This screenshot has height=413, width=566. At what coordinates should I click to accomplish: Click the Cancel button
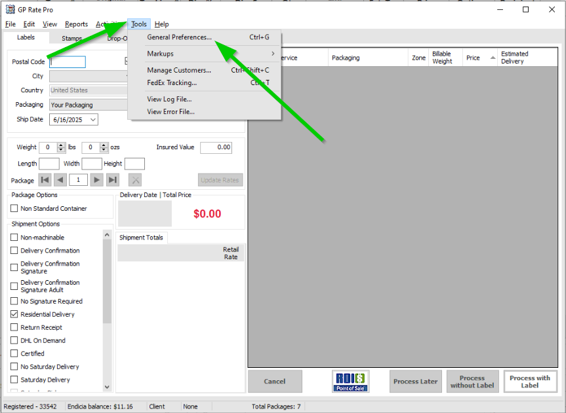click(x=275, y=382)
